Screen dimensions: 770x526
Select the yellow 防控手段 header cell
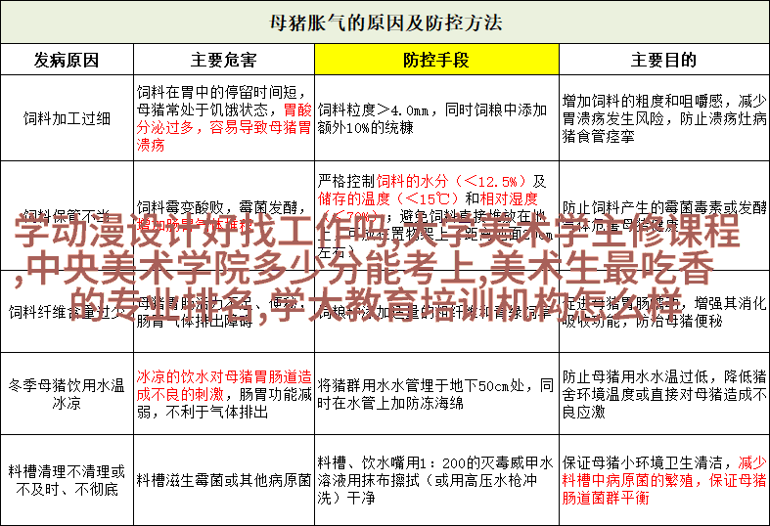(436, 60)
